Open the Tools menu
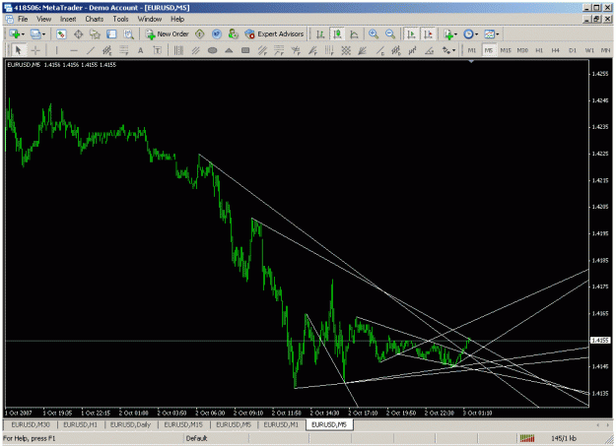616x446 pixels. click(x=120, y=19)
